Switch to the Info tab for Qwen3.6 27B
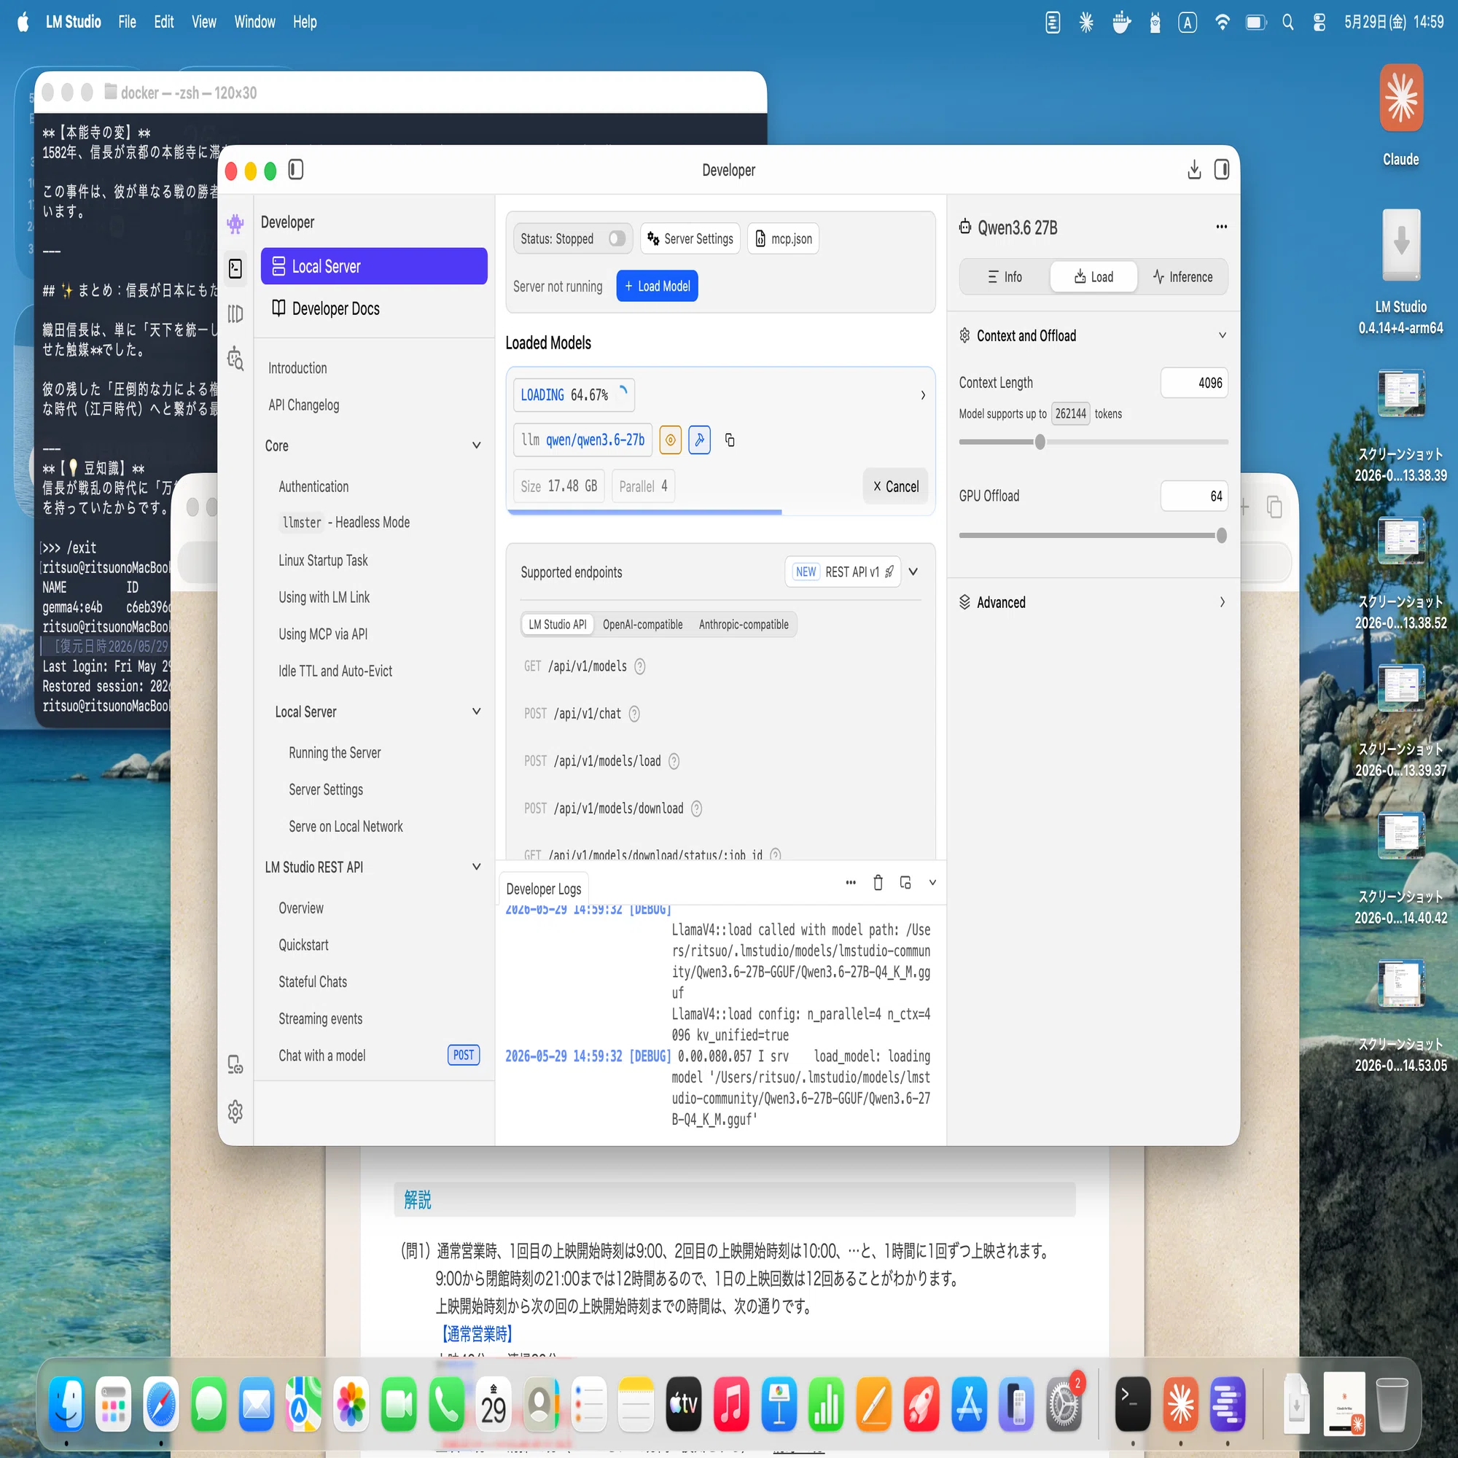Viewport: 1458px width, 1458px height. [1005, 277]
